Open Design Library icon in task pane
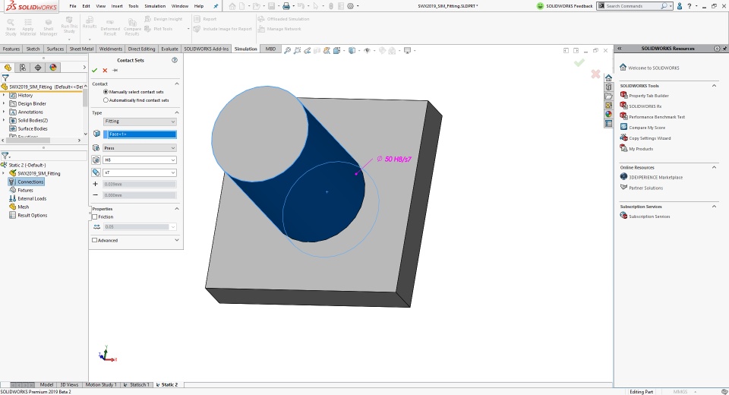 tap(608, 87)
